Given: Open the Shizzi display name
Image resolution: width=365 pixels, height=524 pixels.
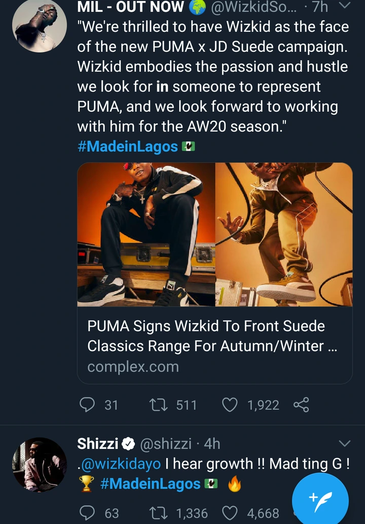Looking at the screenshot, I should pyautogui.click(x=97, y=444).
